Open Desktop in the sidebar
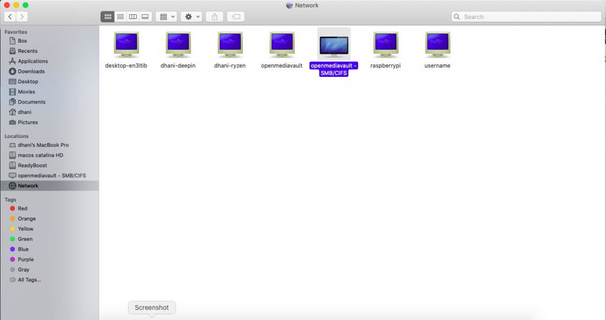This screenshot has width=606, height=320. click(x=50, y=82)
